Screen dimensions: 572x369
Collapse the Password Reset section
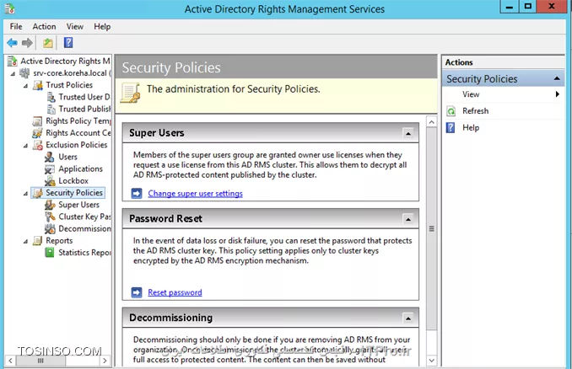408,219
